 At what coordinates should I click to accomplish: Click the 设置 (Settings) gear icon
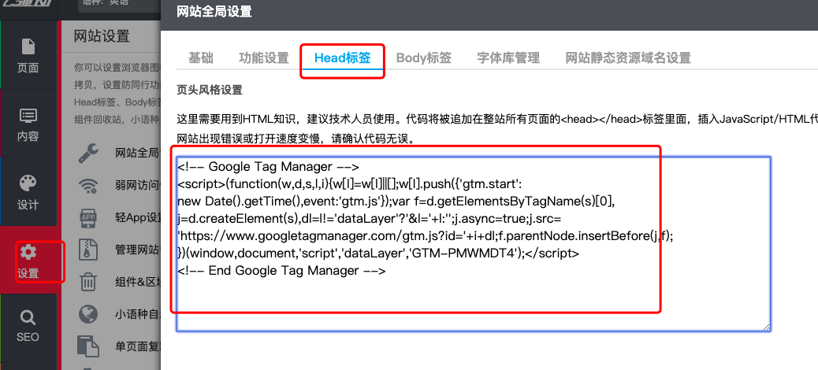click(x=28, y=253)
